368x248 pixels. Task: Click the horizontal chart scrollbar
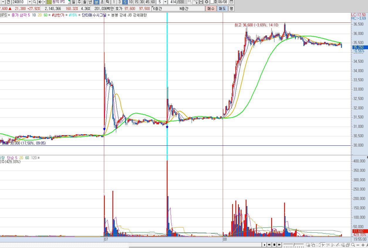click(195, 245)
